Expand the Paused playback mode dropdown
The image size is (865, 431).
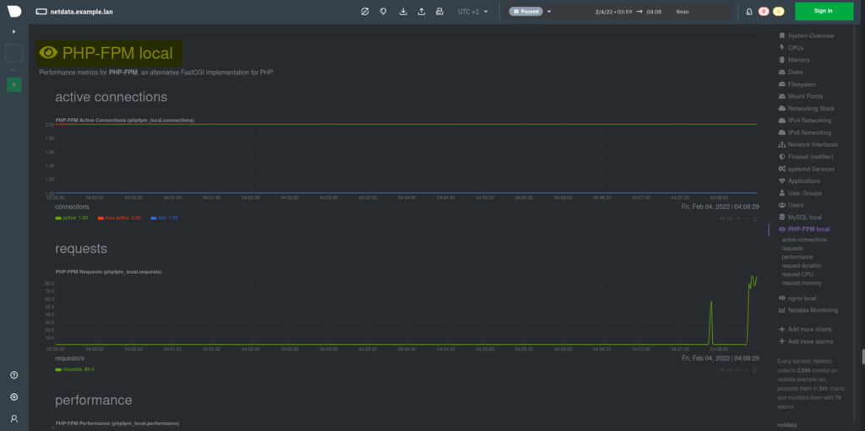coord(549,12)
